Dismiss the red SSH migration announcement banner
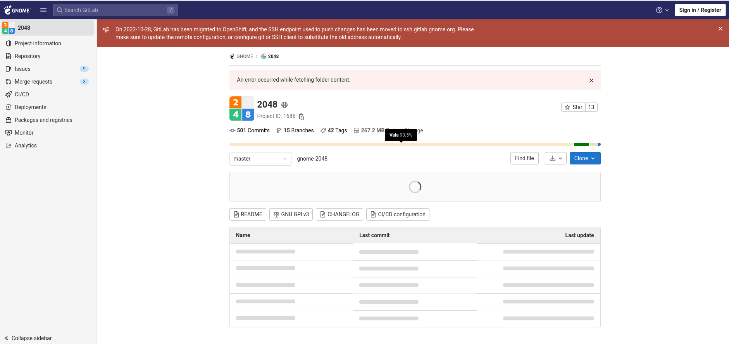 [720, 29]
